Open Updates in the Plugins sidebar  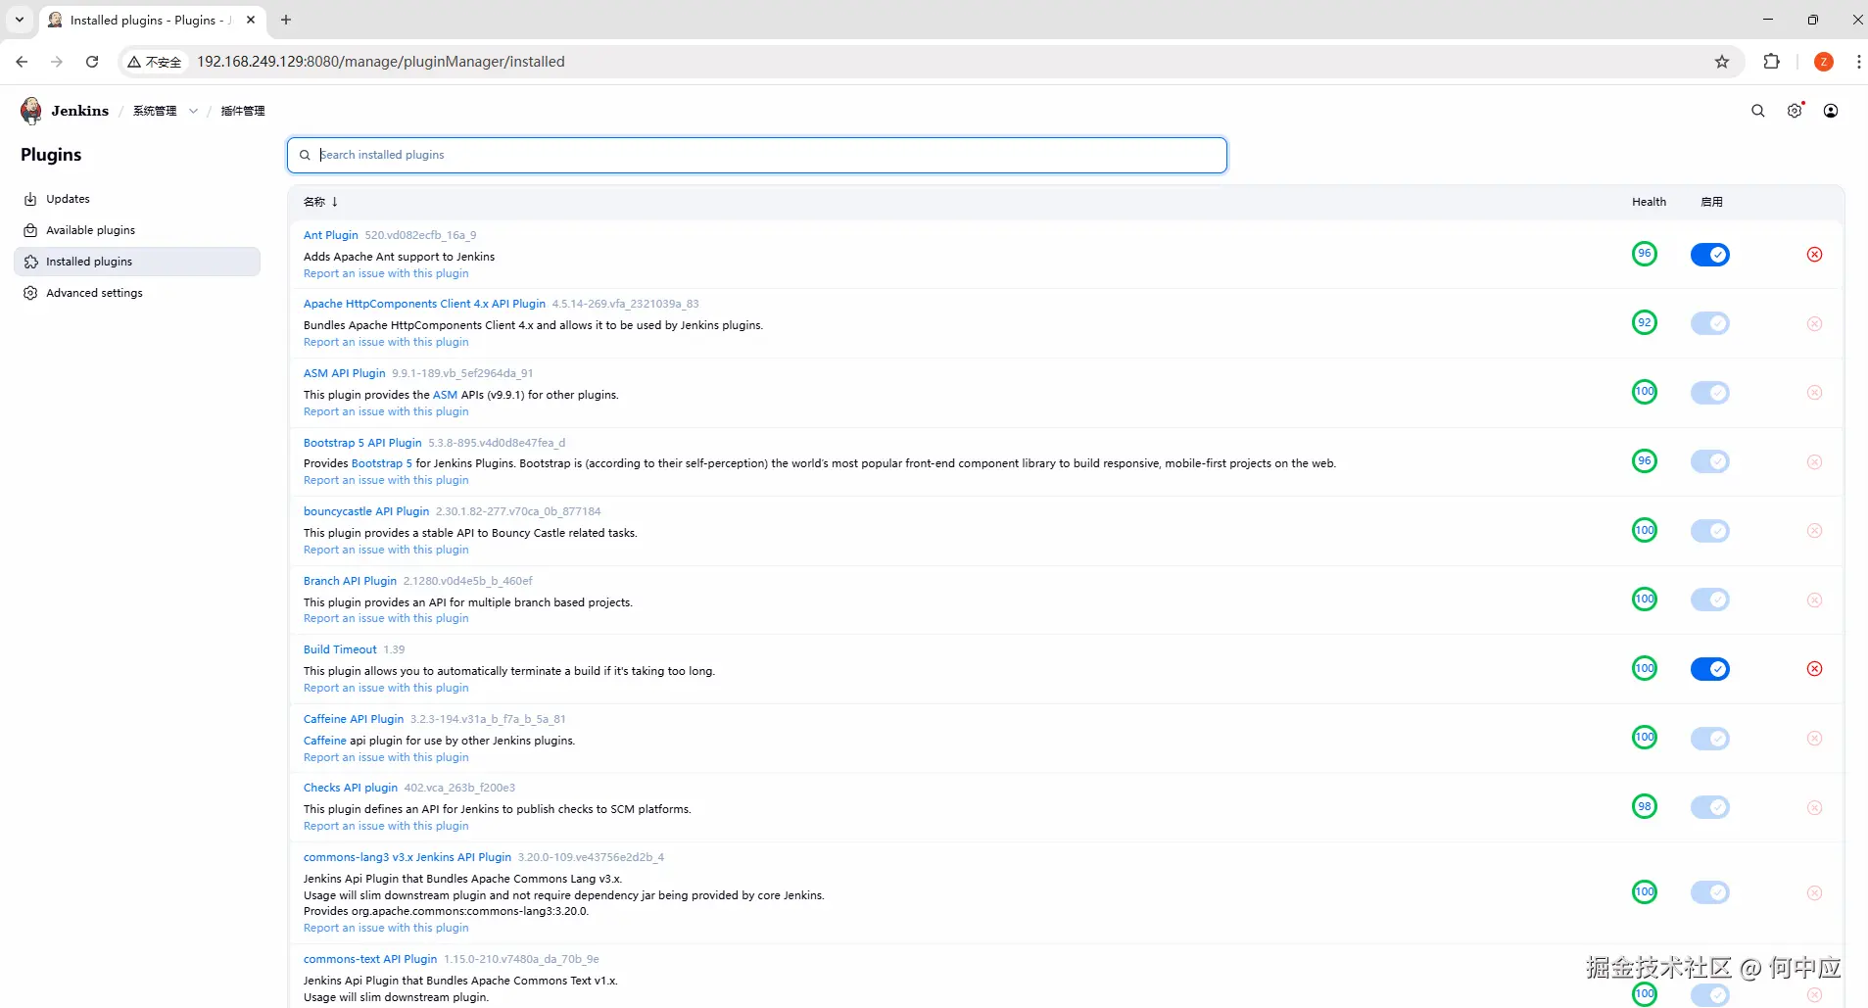coord(137,199)
